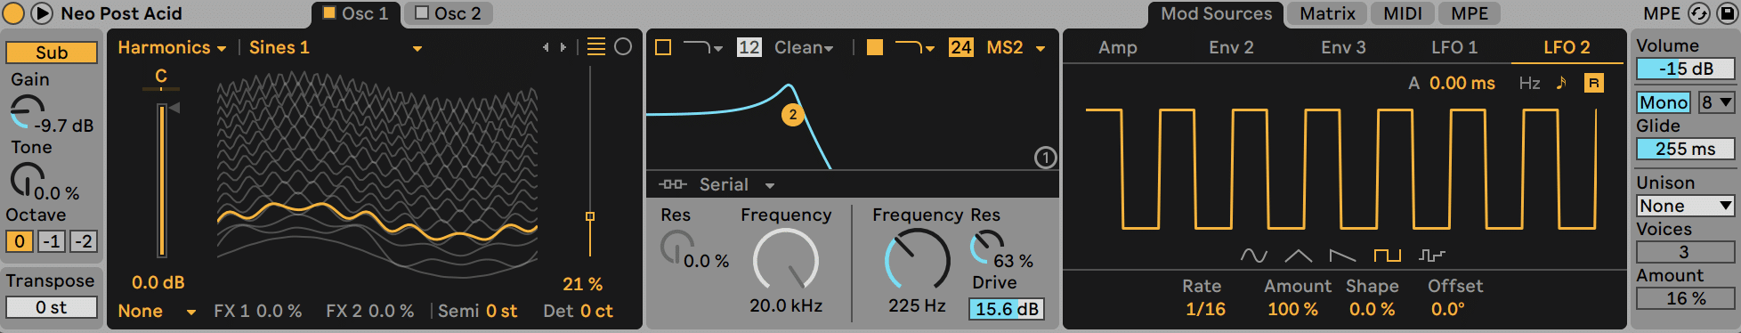Switch to Osc 1 tab
Image resolution: width=1741 pixels, height=333 pixels.
356,13
